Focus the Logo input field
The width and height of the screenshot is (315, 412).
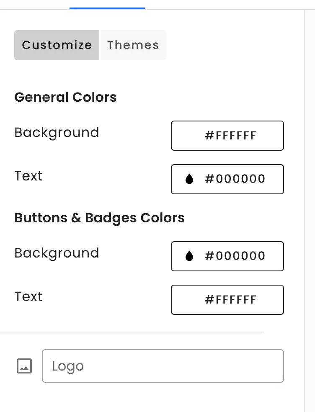tap(163, 366)
